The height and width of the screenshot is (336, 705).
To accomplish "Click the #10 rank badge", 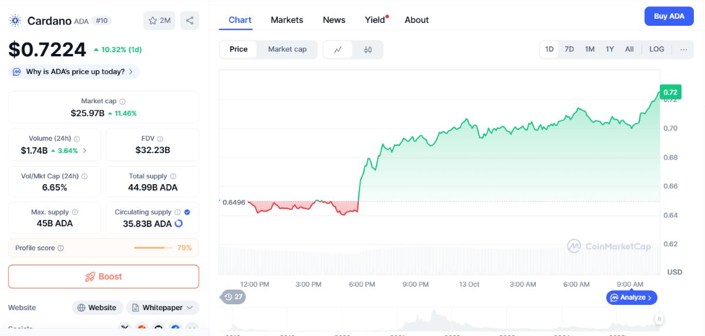I will click(102, 21).
